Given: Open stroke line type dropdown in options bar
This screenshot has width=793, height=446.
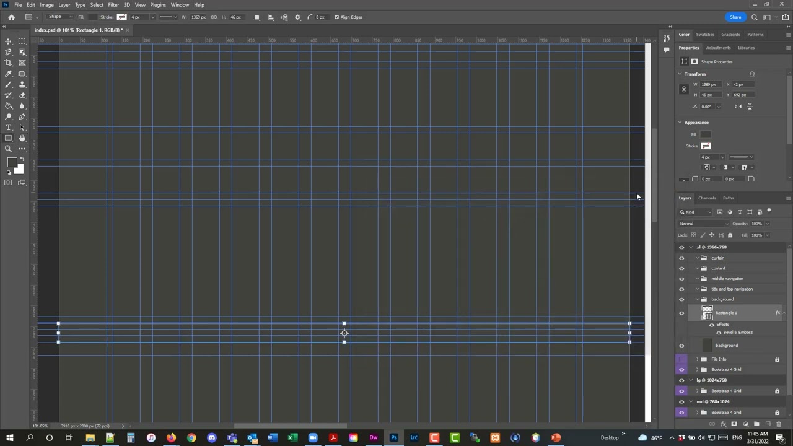Looking at the screenshot, I should point(168,17).
